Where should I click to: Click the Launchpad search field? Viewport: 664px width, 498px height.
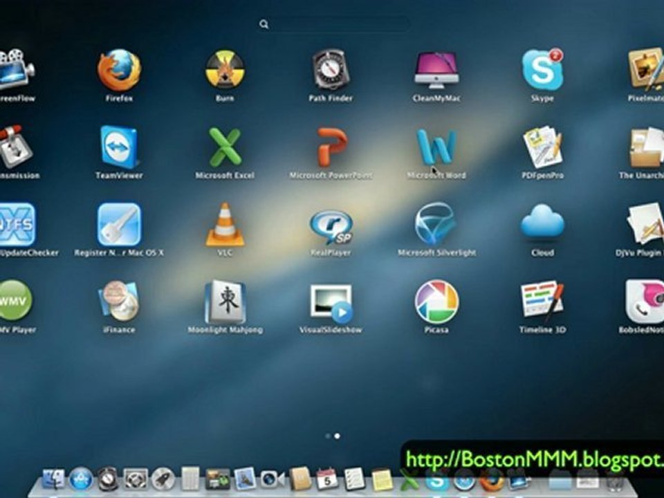334,24
